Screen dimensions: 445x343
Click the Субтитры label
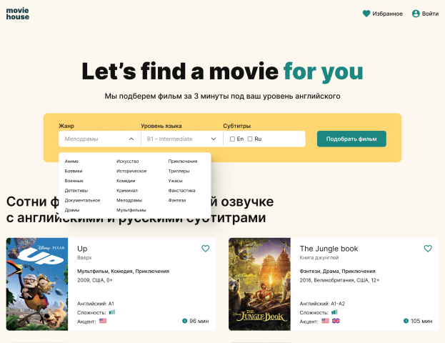(236, 126)
